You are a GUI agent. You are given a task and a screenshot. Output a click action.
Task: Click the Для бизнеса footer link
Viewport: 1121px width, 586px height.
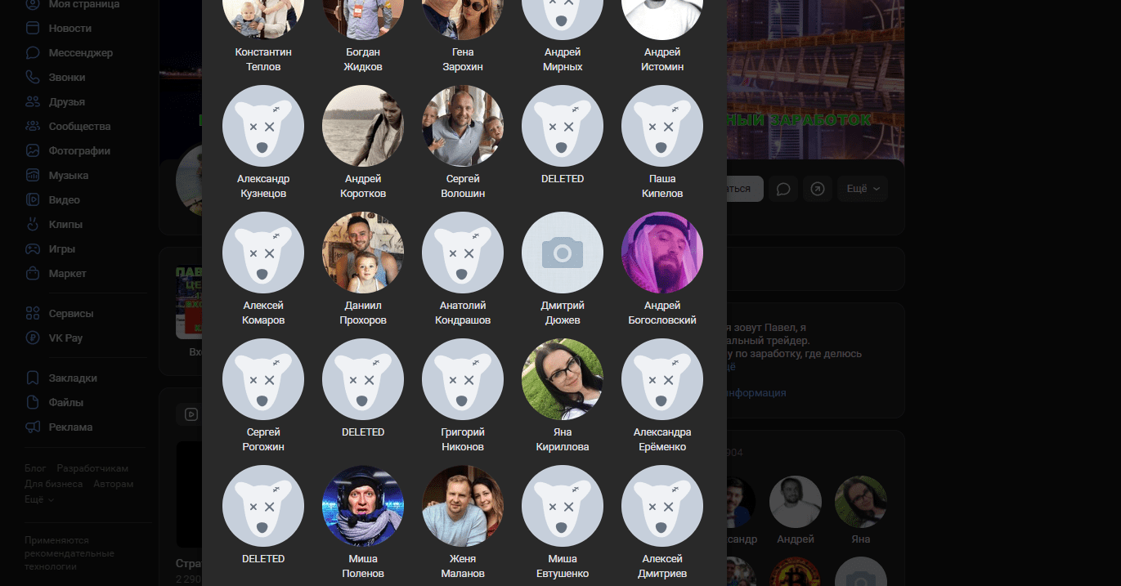(x=54, y=484)
